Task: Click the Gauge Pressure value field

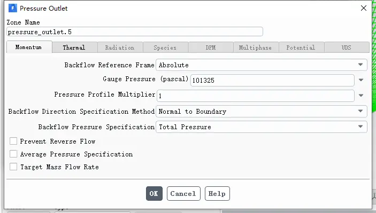Action: 272,80
